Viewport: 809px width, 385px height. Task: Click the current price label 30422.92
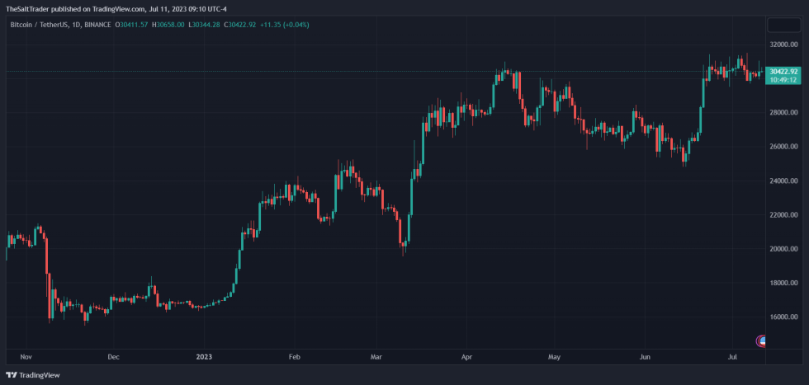[x=781, y=72]
